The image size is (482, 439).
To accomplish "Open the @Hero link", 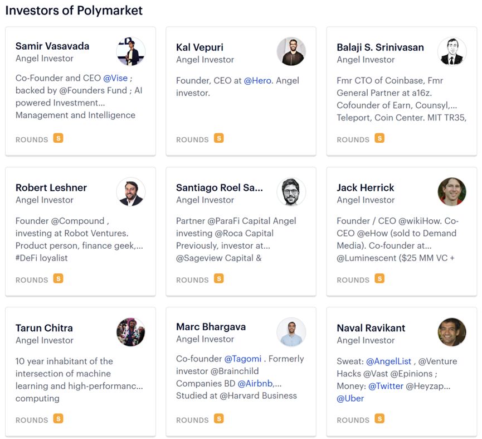I will click(257, 80).
